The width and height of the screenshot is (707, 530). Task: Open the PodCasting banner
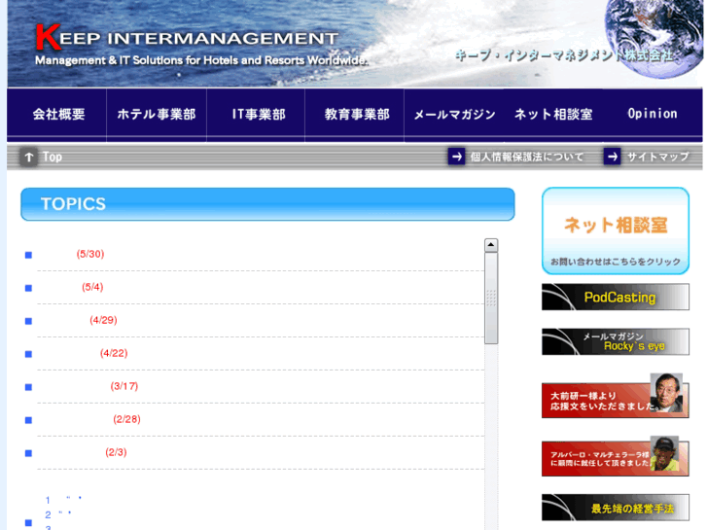tap(616, 297)
